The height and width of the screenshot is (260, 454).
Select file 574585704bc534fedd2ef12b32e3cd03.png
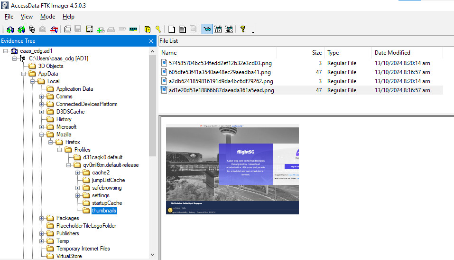[220, 63]
